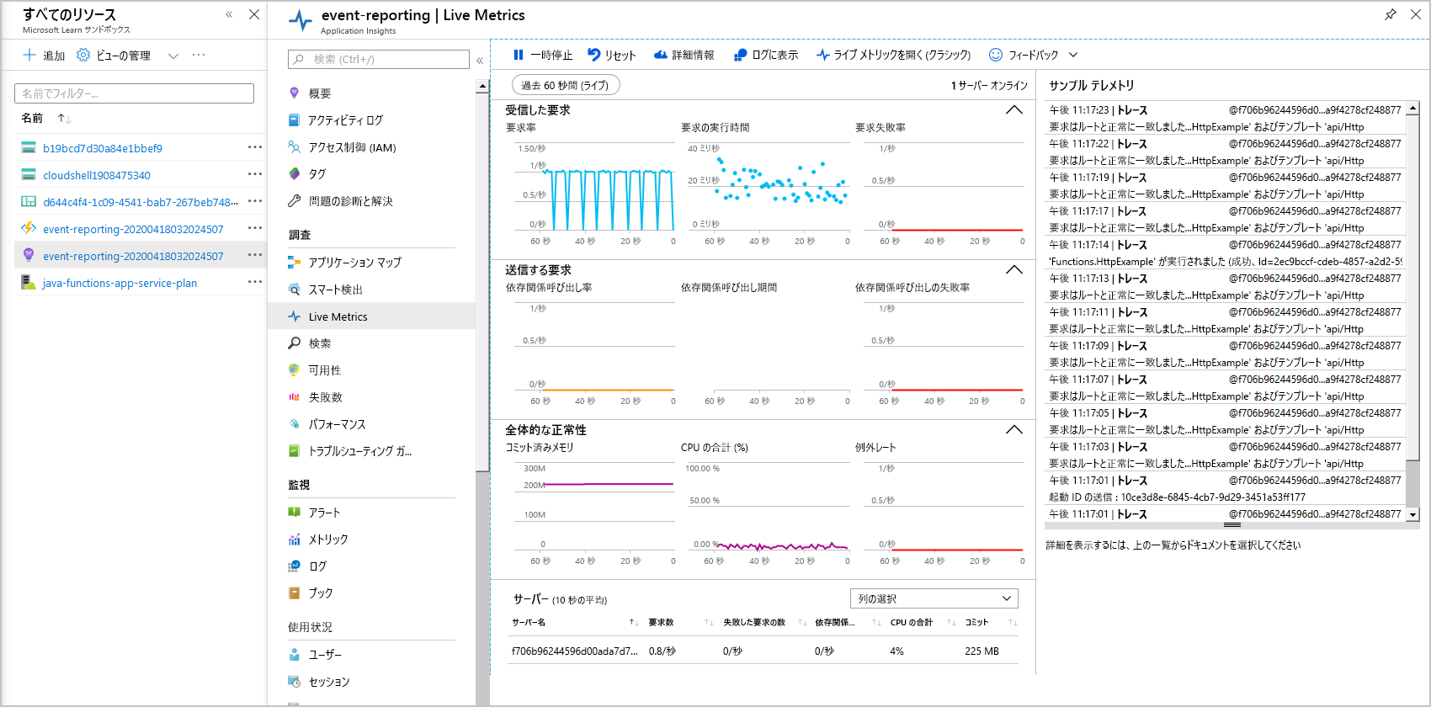The image size is (1431, 707).
Task: Focus the 検索 (Ctrl+/) menu search box
Action: click(379, 59)
